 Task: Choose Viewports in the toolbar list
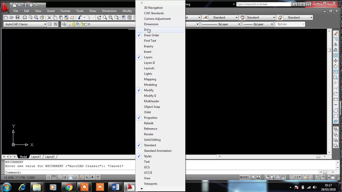[160, 184]
